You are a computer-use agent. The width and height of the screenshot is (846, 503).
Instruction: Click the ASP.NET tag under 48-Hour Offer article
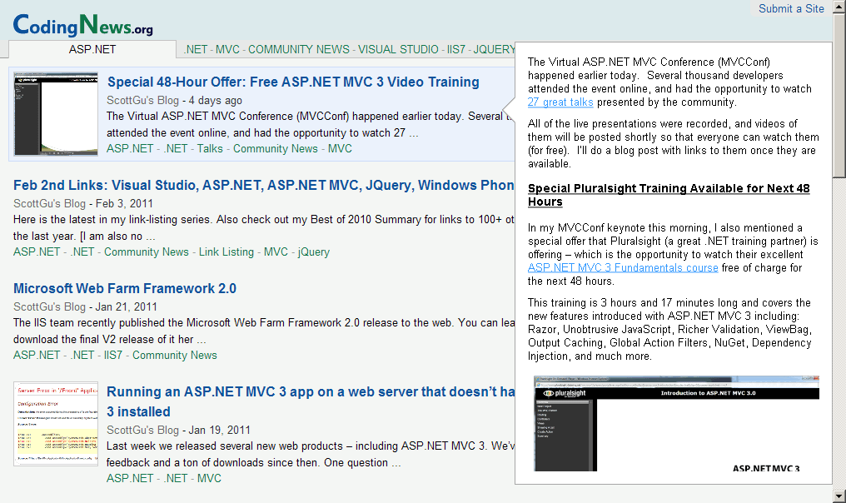tap(130, 148)
